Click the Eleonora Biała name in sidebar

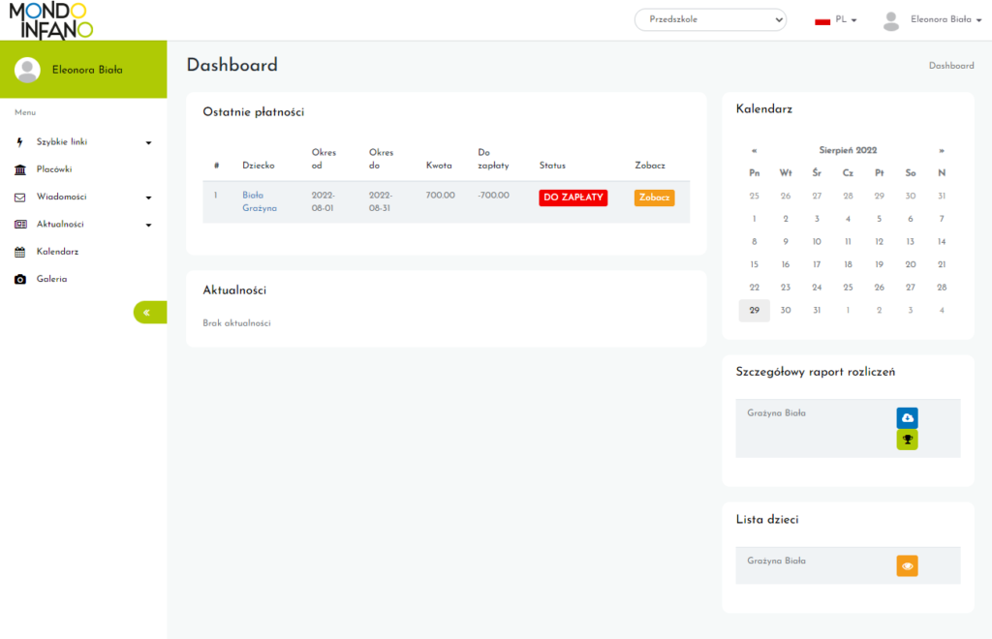click(x=87, y=70)
